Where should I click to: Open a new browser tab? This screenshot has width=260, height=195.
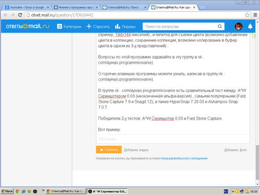click(202, 7)
